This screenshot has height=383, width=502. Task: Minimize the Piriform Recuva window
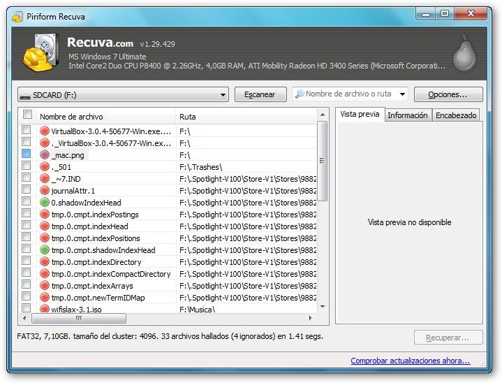click(x=426, y=14)
